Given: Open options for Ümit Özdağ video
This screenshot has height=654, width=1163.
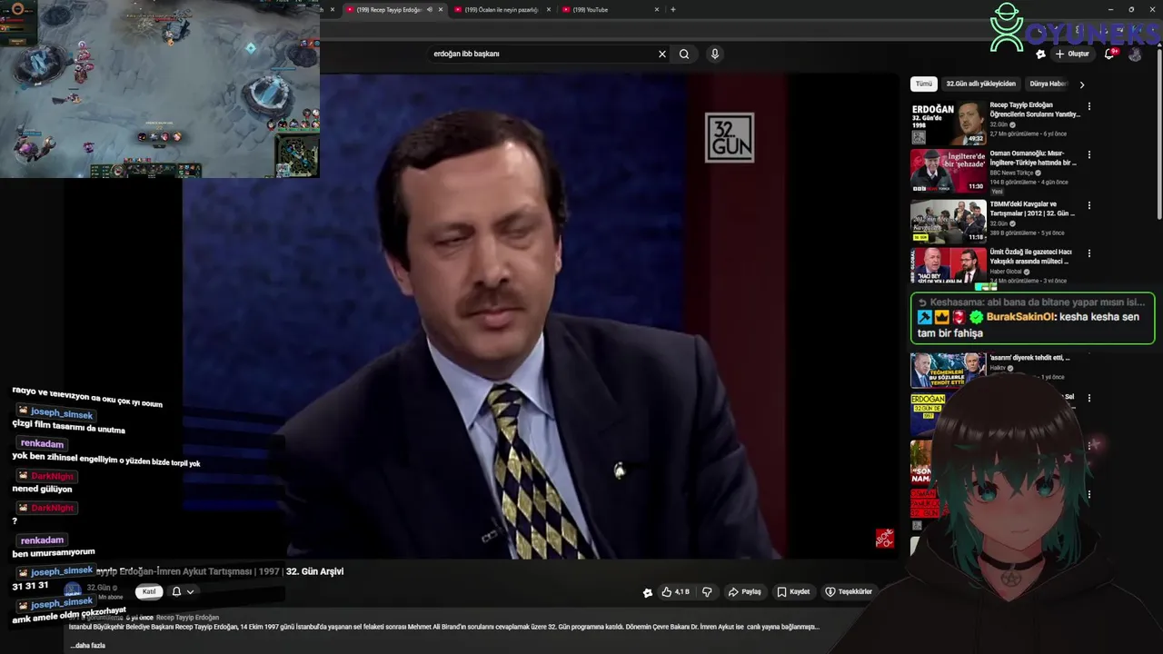Looking at the screenshot, I should 1088,253.
